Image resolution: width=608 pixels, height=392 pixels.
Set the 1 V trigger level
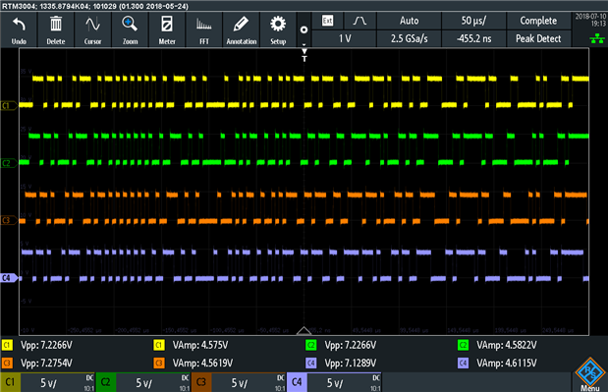(x=344, y=38)
